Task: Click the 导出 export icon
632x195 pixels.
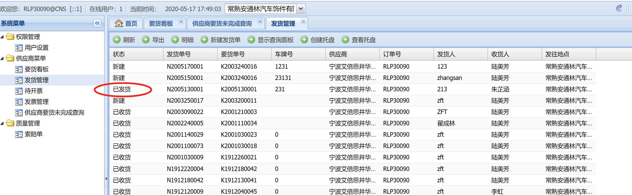Action: click(x=146, y=40)
